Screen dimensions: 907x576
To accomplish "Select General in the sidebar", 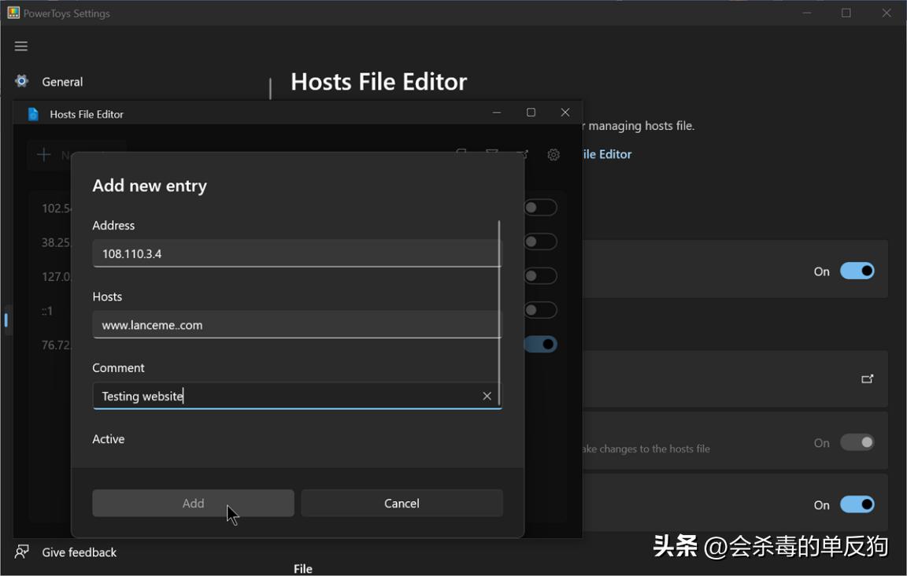I will pos(62,82).
